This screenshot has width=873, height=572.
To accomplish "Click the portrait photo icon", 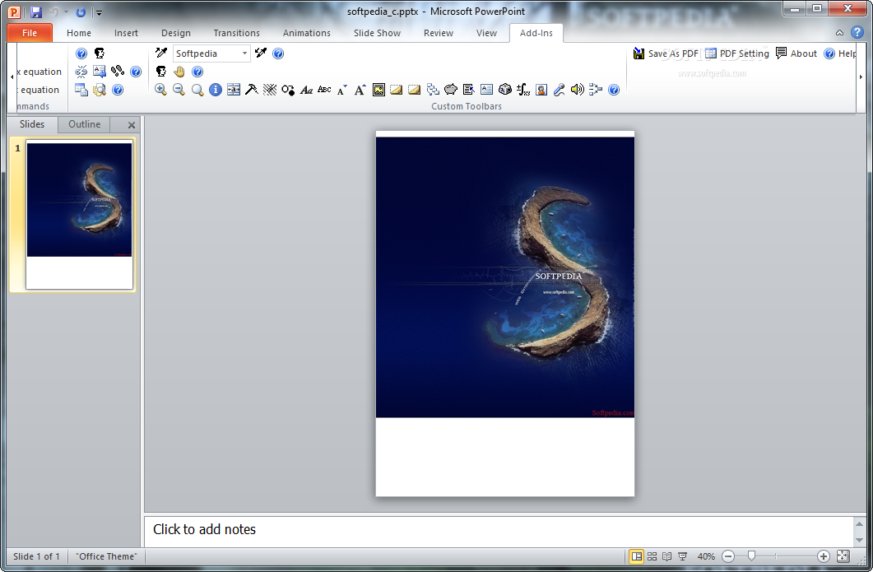I will 541,90.
